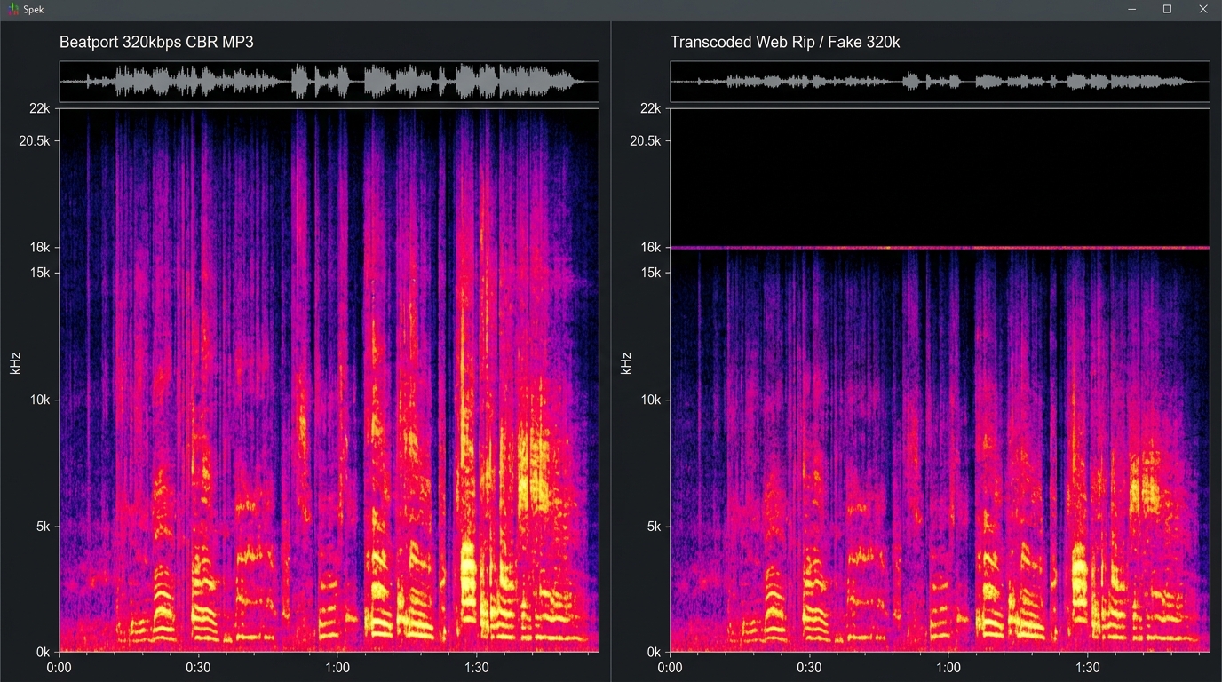Click the 15k label on the Transcoded axis
Image resolution: width=1222 pixels, height=682 pixels.
click(653, 273)
